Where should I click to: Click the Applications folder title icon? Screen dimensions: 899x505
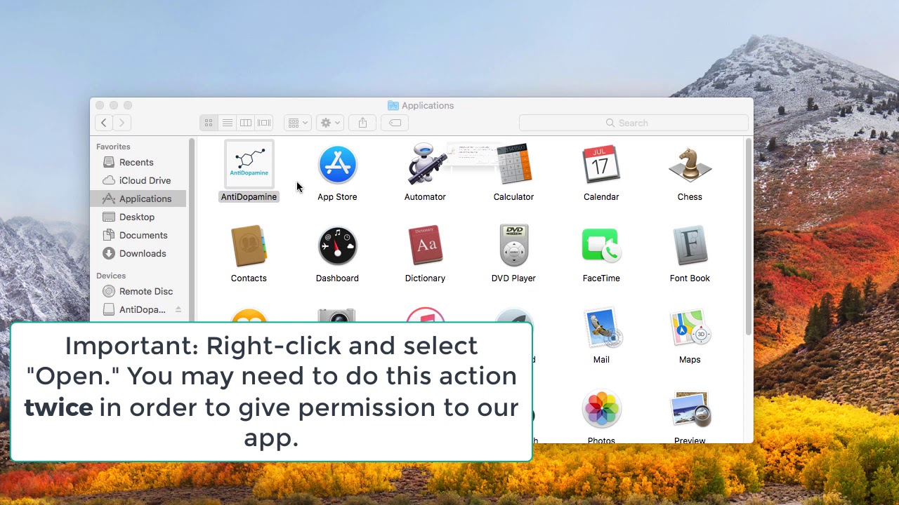[x=393, y=105]
